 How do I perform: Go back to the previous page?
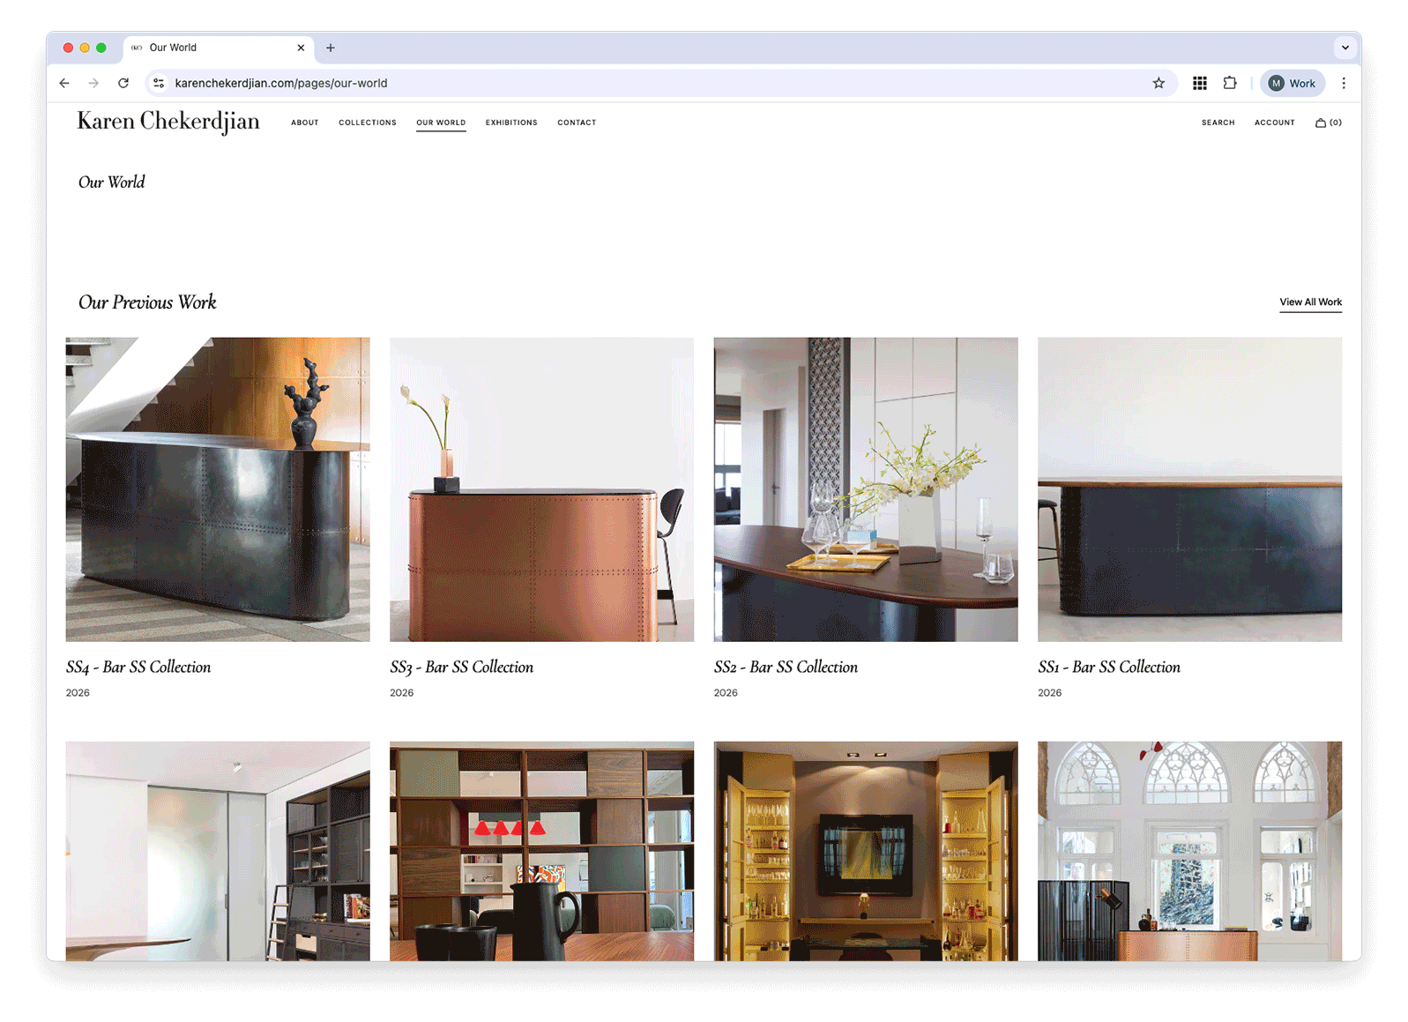click(x=64, y=83)
